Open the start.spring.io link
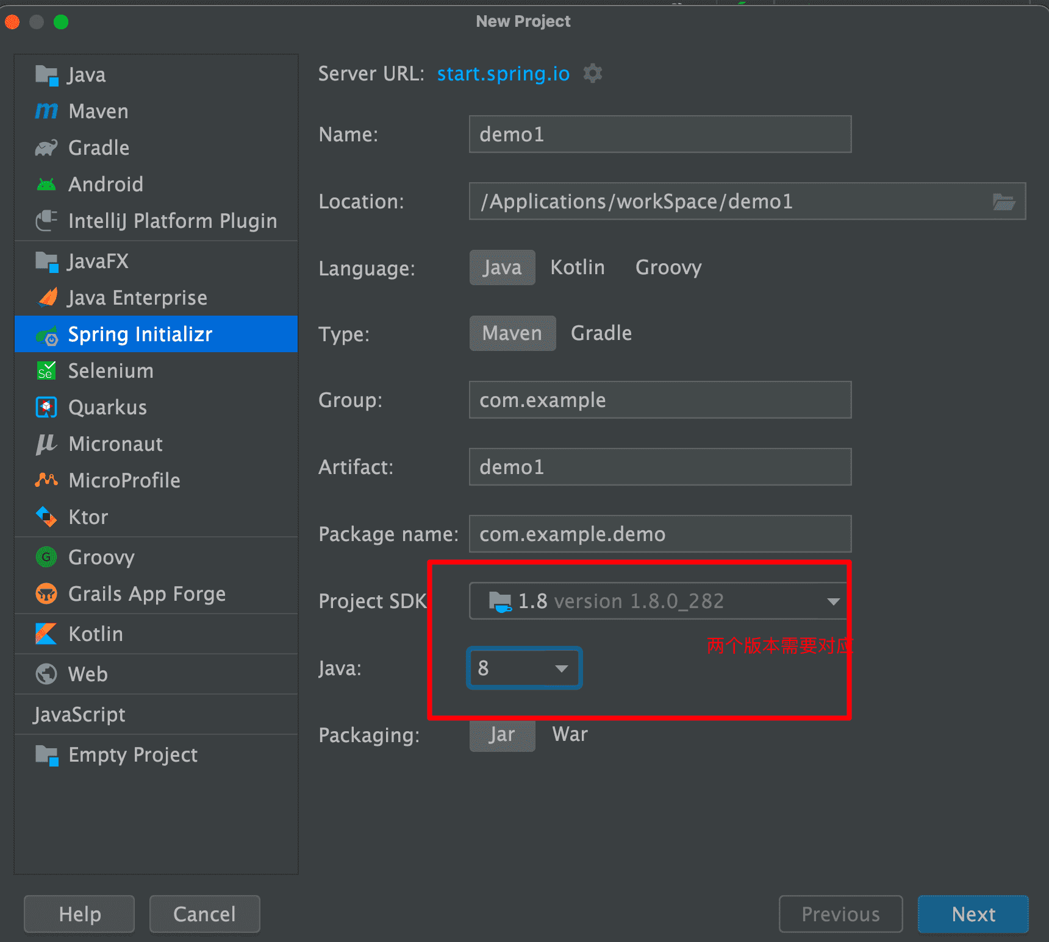This screenshot has height=942, width=1049. tap(503, 74)
